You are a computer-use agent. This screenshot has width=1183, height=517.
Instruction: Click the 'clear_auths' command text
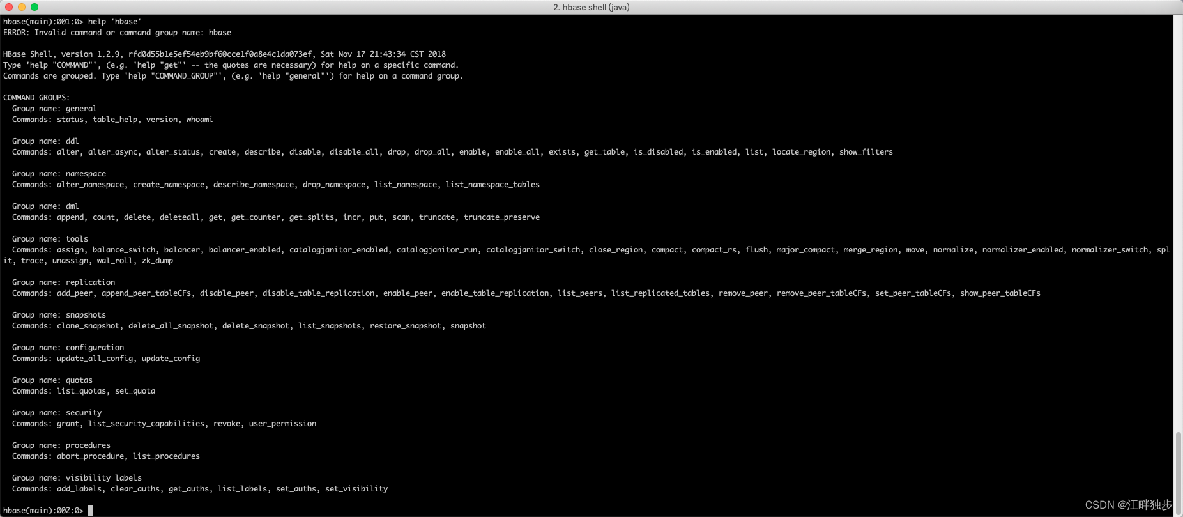135,489
